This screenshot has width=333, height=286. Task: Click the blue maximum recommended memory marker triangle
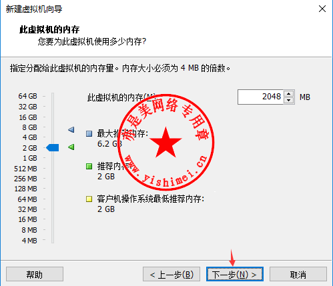(x=71, y=129)
